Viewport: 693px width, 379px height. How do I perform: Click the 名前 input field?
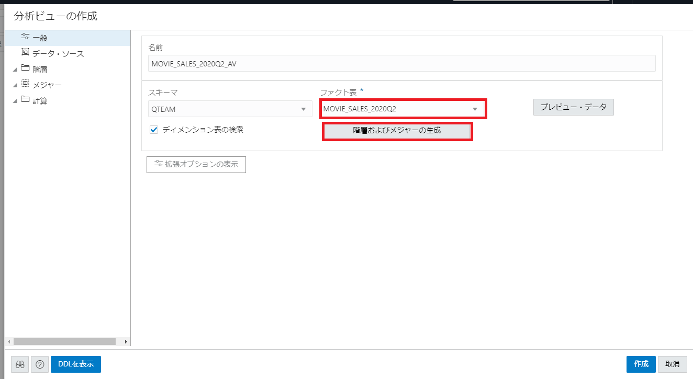click(x=401, y=63)
